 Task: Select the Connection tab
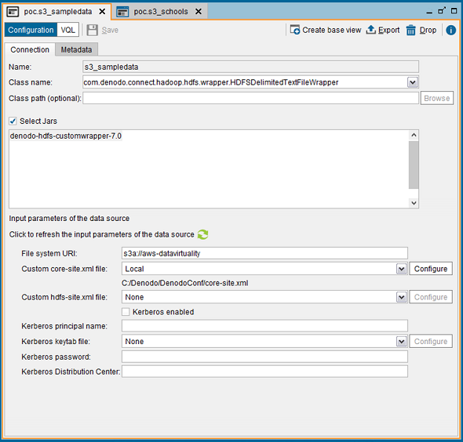coord(30,49)
